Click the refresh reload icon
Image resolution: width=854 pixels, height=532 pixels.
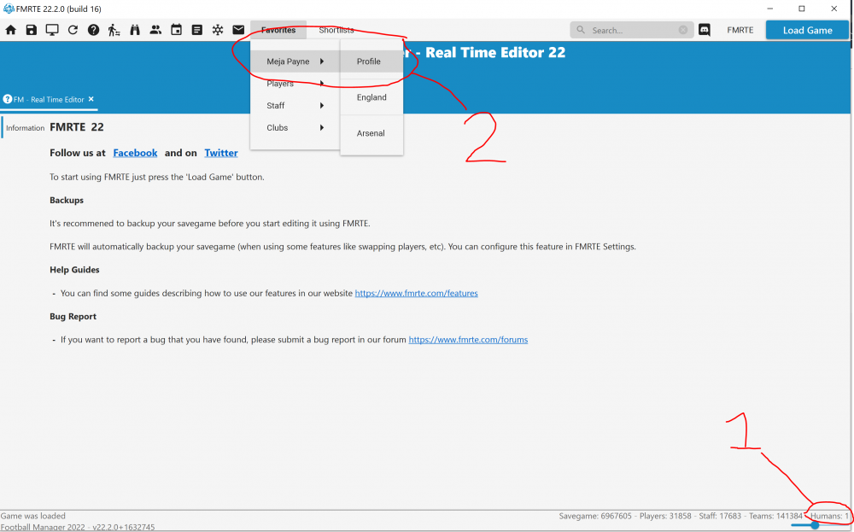coord(73,30)
